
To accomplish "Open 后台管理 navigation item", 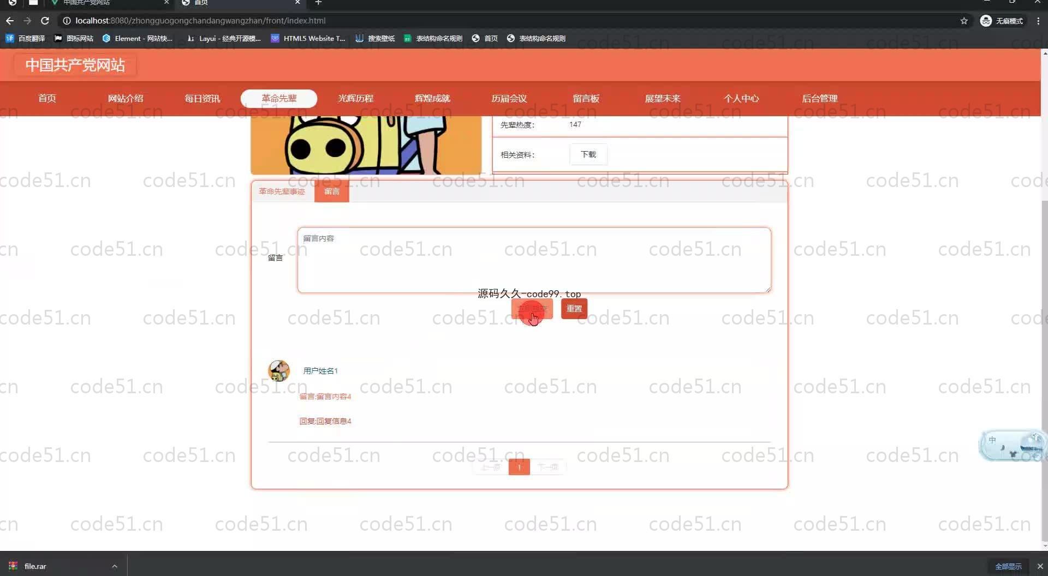I will [x=819, y=98].
